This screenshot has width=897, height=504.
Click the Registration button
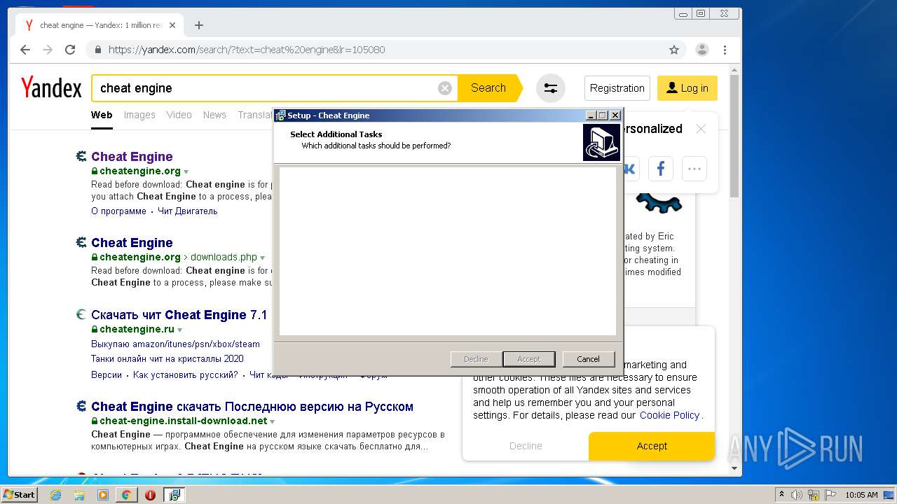(x=617, y=88)
